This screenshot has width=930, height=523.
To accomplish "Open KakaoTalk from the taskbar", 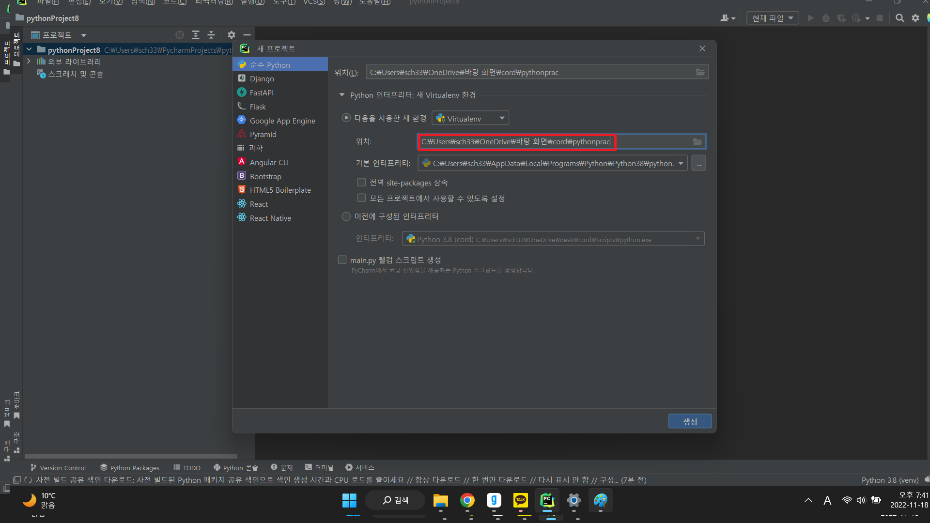I will [521, 500].
